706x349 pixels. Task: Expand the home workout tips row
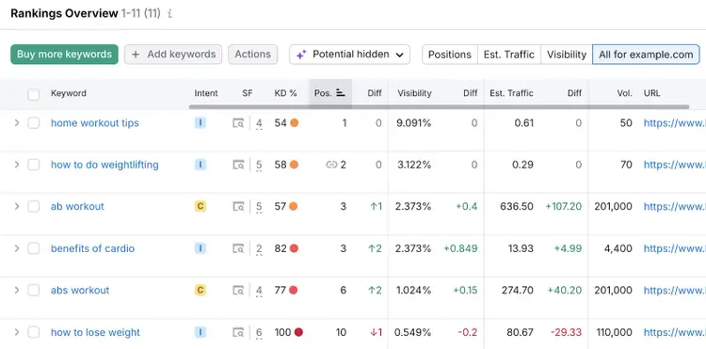(x=17, y=123)
